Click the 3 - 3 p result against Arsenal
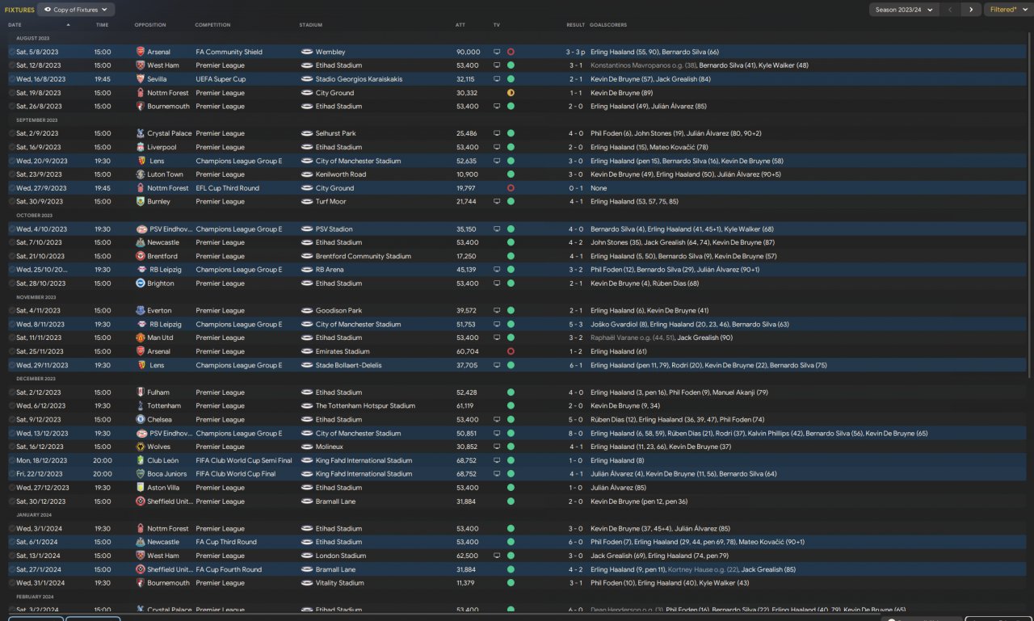Viewport: 1034px width, 621px height. click(574, 52)
